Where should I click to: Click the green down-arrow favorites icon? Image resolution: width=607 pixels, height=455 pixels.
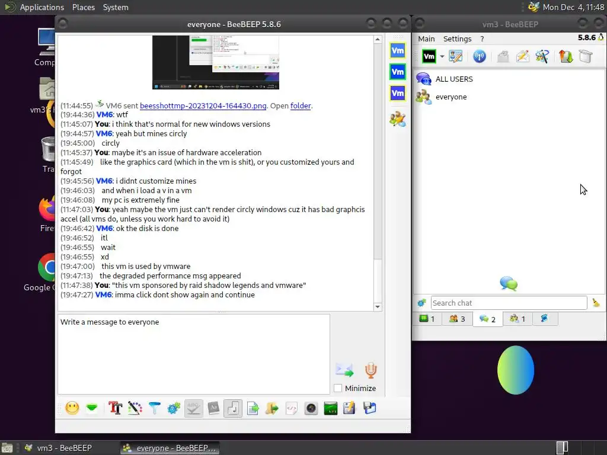(x=92, y=408)
